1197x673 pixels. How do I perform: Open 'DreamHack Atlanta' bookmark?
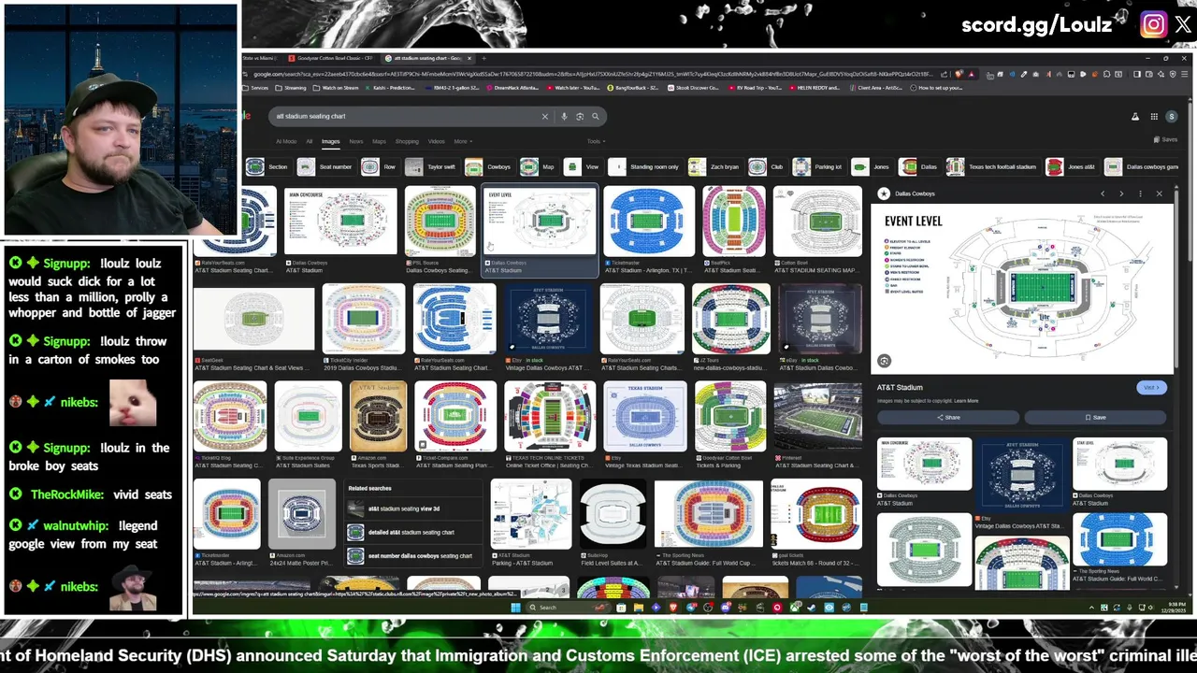coord(512,88)
